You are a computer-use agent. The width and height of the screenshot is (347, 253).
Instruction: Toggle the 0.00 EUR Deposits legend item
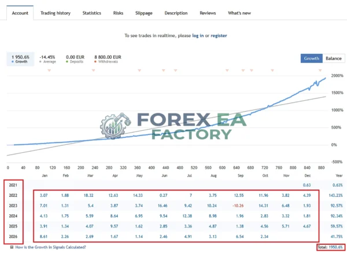tap(75, 59)
